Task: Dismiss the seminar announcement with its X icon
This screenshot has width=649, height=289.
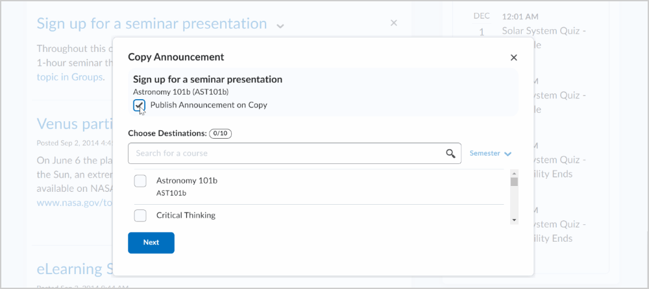Action: (393, 23)
